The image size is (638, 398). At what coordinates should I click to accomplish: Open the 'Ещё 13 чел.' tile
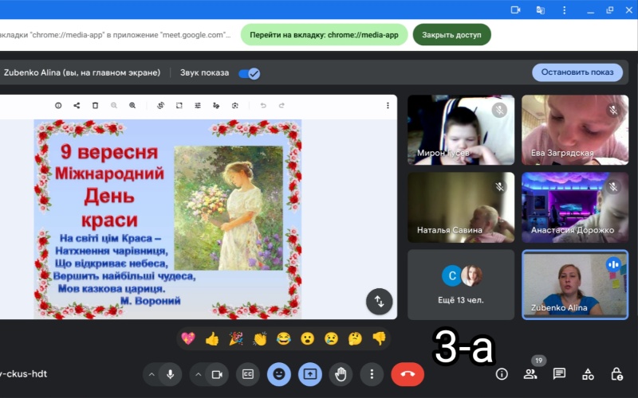click(461, 285)
